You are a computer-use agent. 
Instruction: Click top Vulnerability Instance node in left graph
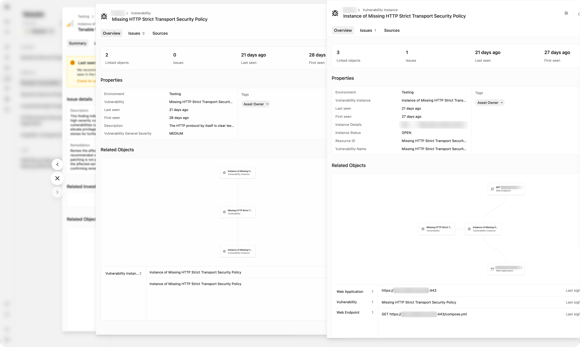pos(237,173)
